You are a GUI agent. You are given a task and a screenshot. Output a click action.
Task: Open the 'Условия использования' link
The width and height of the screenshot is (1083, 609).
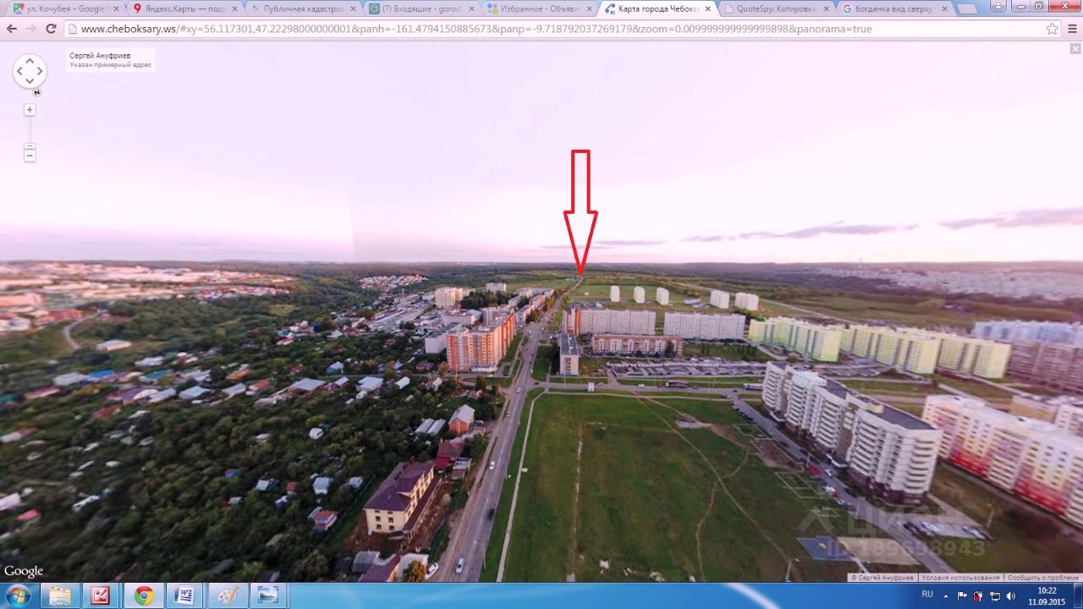pos(961,578)
